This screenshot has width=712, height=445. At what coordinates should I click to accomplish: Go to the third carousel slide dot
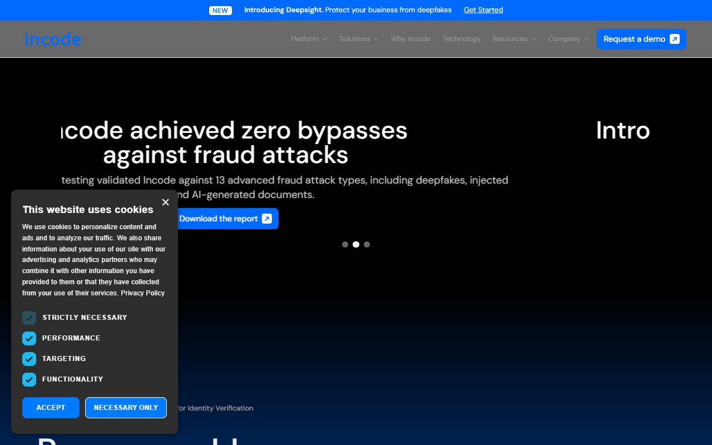pos(367,245)
